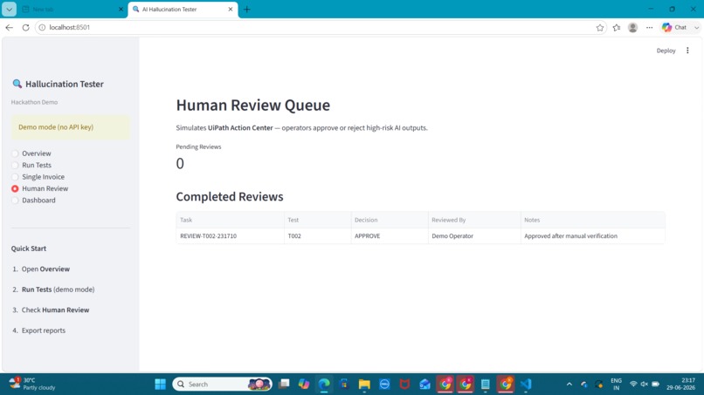The height and width of the screenshot is (395, 704).
Task: Sort by the Test column header
Action: point(317,220)
